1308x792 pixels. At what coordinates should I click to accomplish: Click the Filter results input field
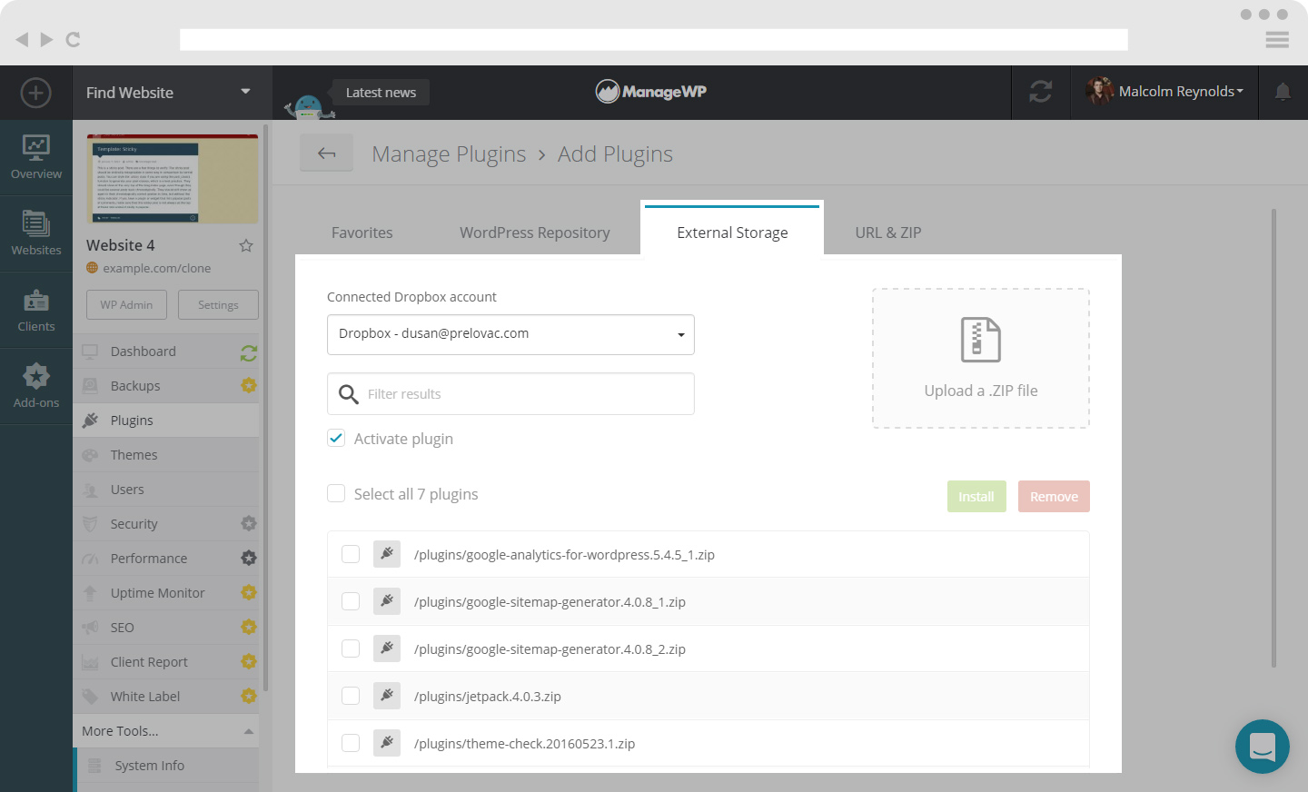click(x=510, y=394)
